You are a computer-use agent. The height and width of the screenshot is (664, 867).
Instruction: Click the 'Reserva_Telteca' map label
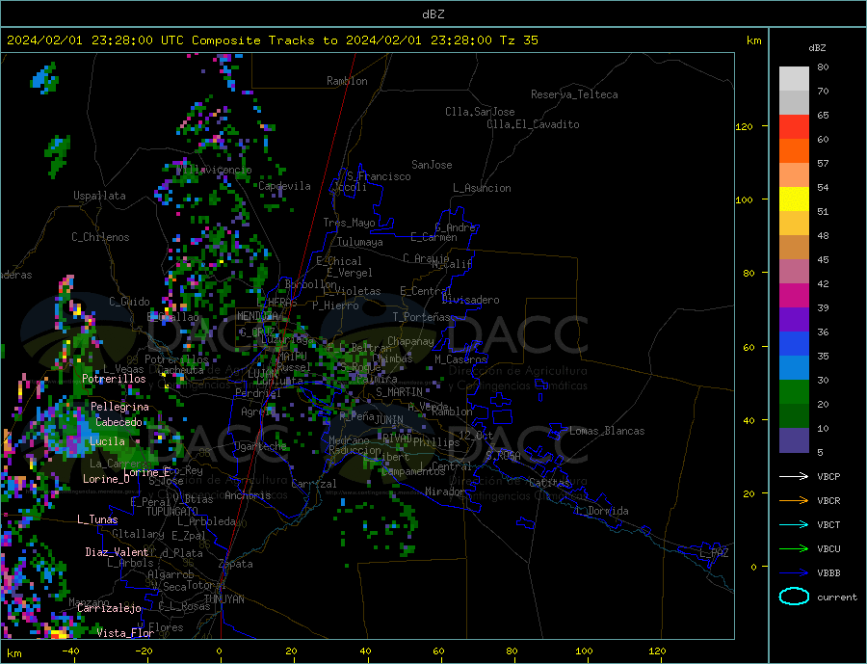(x=574, y=94)
